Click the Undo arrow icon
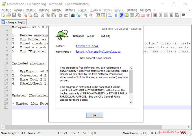This screenshot has width=192, height=136. click(x=60, y=15)
